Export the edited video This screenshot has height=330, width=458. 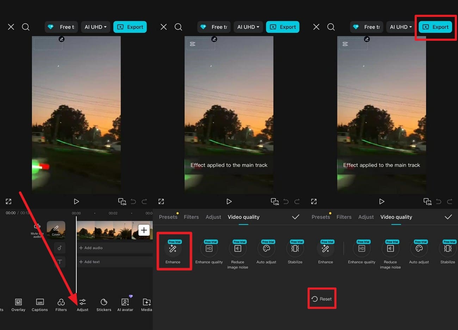tap(435, 27)
